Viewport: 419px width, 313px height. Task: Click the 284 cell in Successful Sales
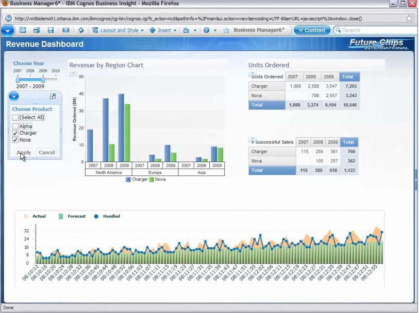pyautogui.click(x=318, y=152)
